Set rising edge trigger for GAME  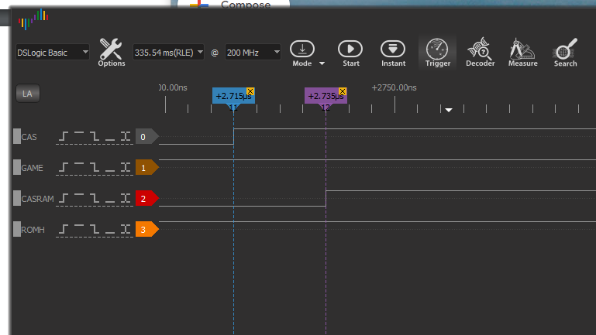click(64, 167)
